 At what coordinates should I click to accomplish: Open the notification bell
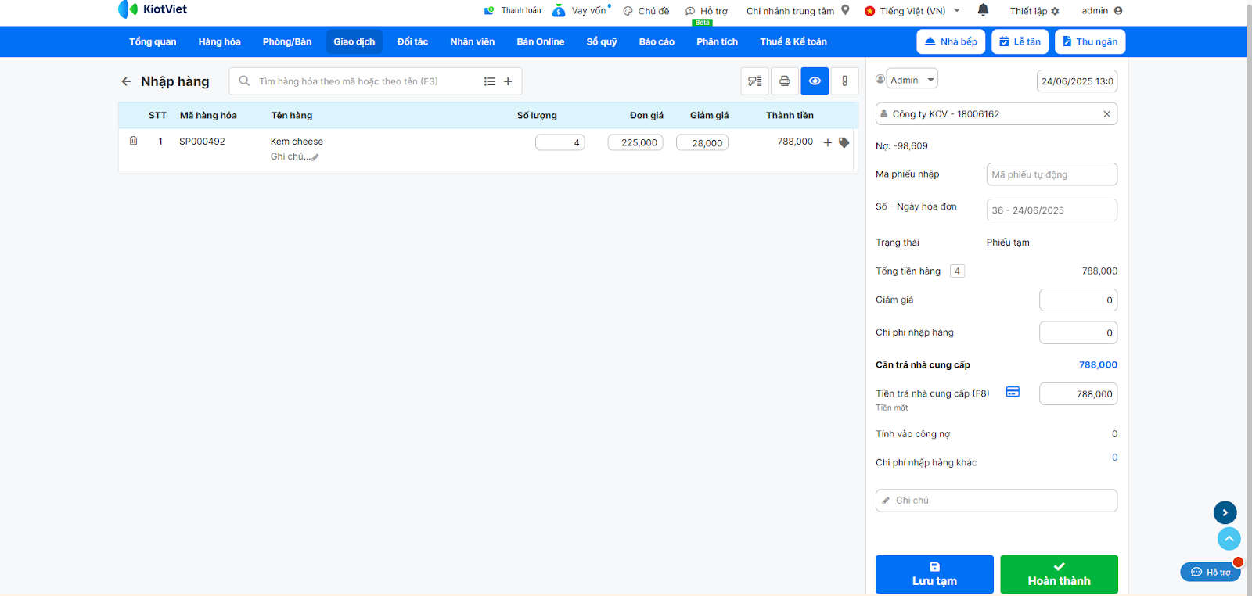983,10
